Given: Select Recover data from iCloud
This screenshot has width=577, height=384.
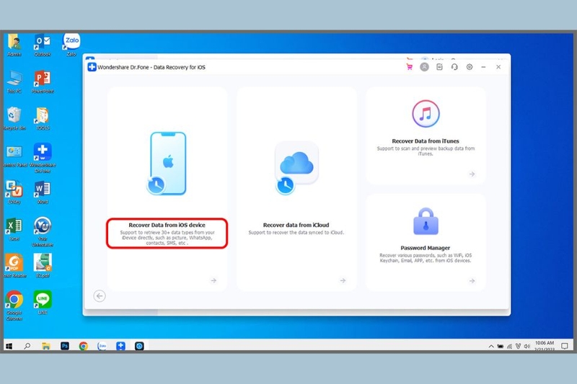Looking at the screenshot, I should pyautogui.click(x=296, y=225).
